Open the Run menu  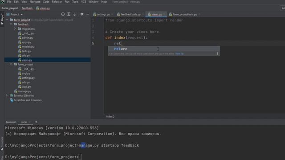point(67,2)
